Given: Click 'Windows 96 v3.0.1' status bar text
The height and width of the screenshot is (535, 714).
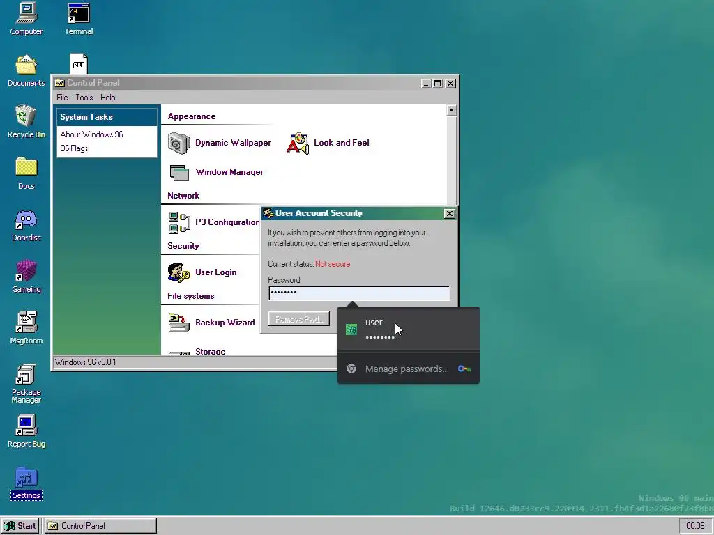Looking at the screenshot, I should click(86, 362).
